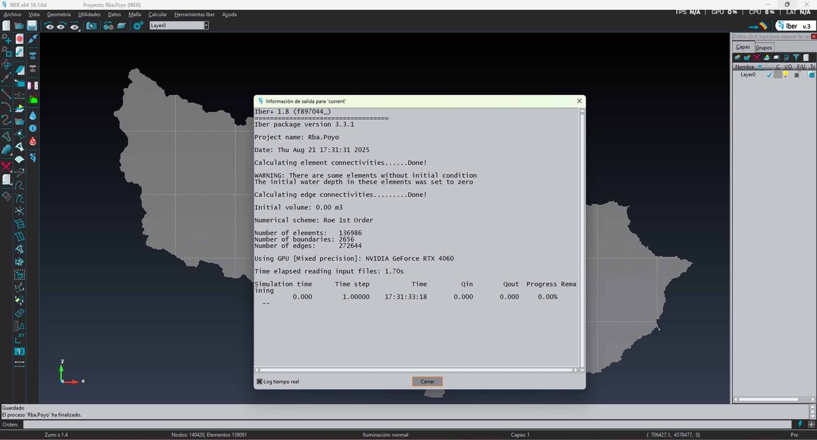
Task: Click the green terrain elevation icon
Action: [x=33, y=100]
